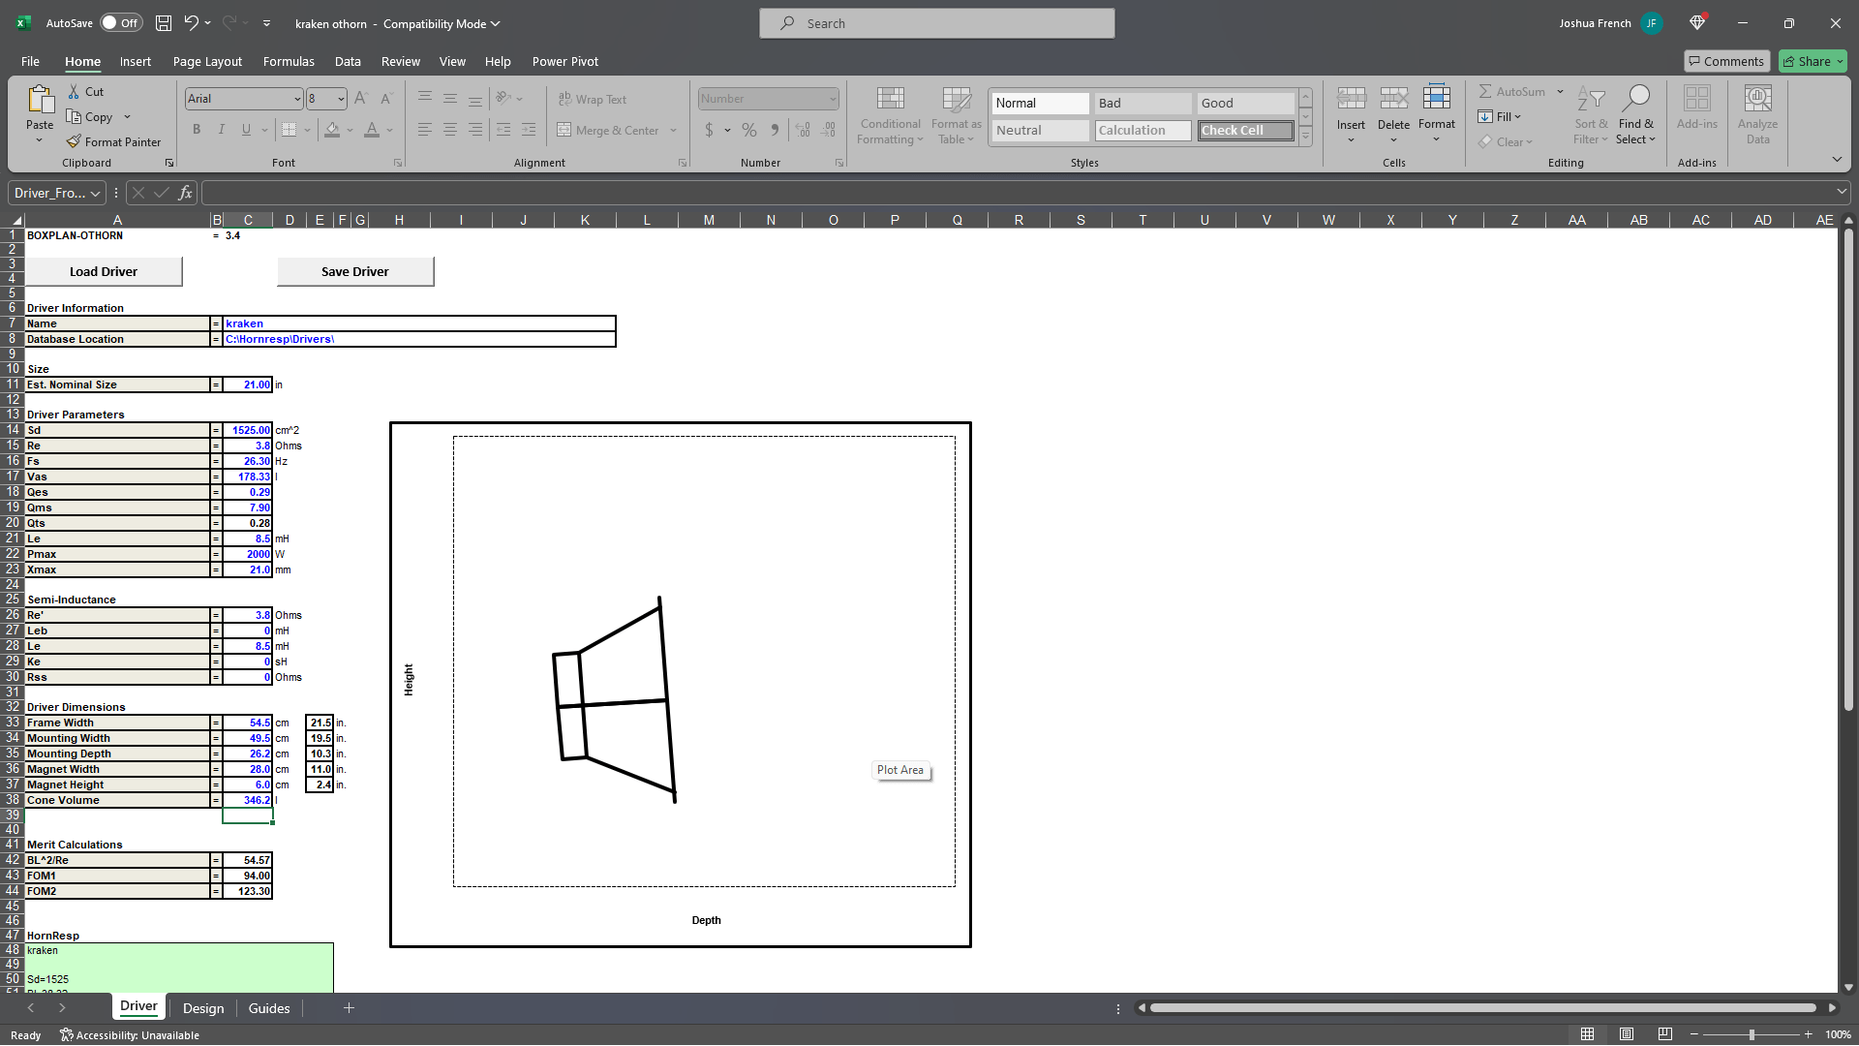Click the formula bar input

[x=1017, y=193]
